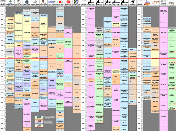The image size is (176, 131).
Task: Click the Multishow TOP logo
Action: 155,2
